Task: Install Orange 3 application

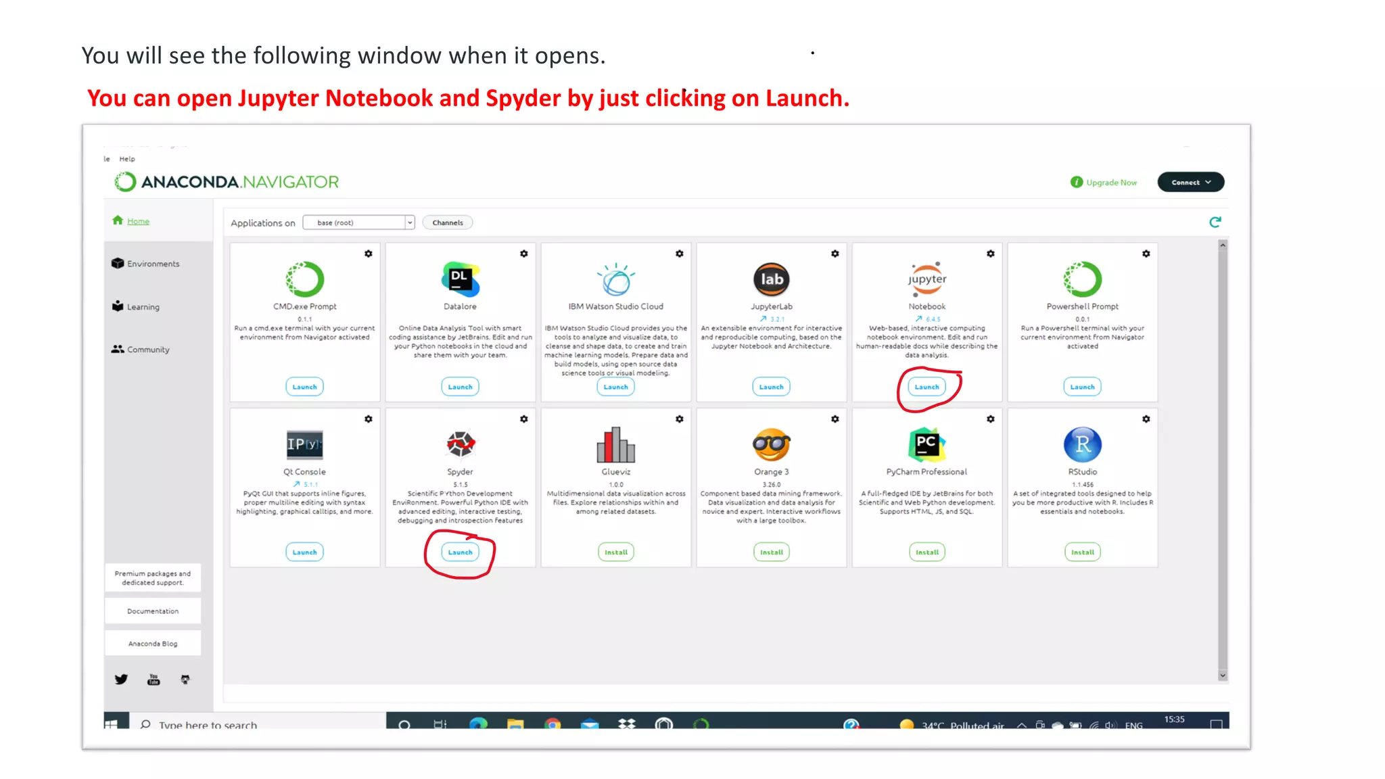Action: pyautogui.click(x=771, y=552)
